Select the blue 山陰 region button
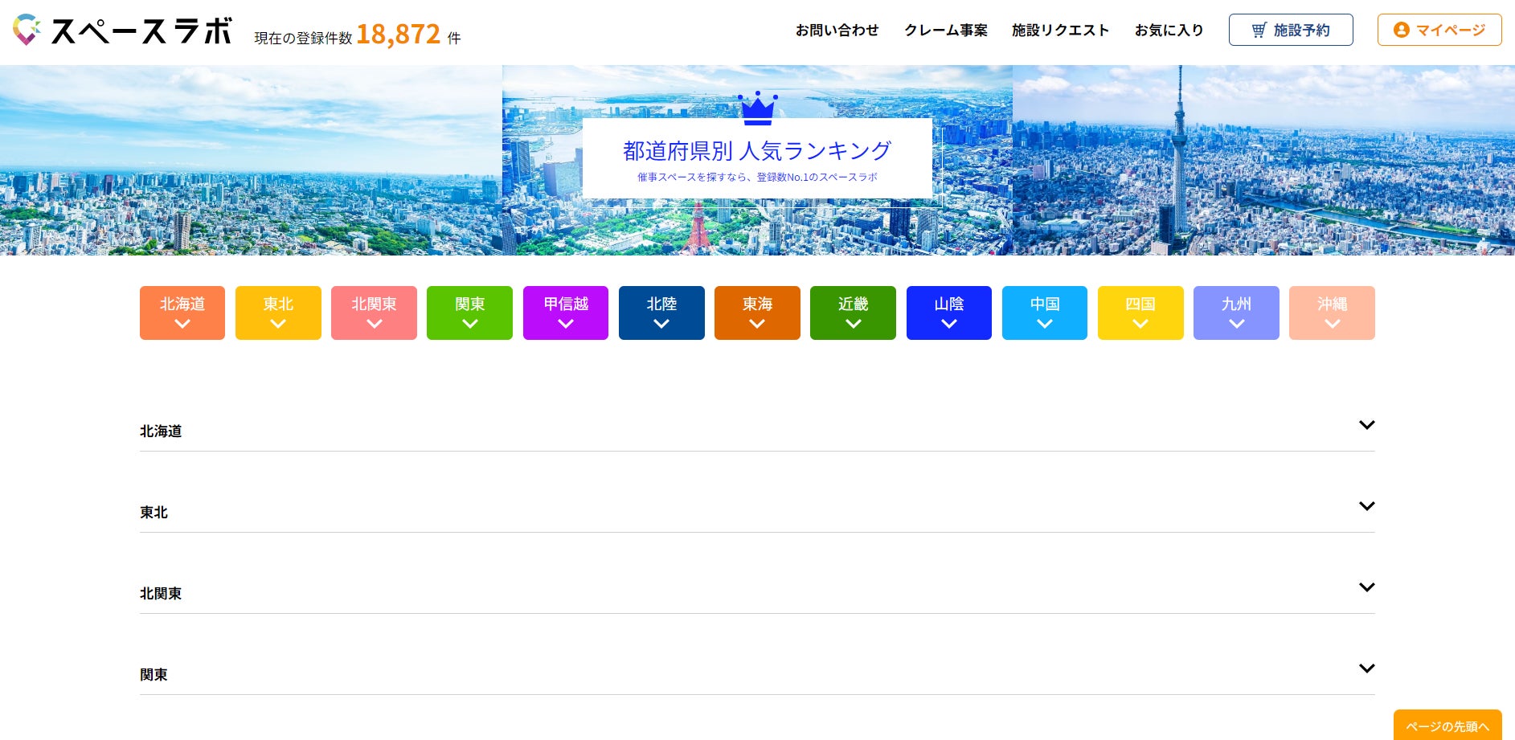 click(x=949, y=313)
